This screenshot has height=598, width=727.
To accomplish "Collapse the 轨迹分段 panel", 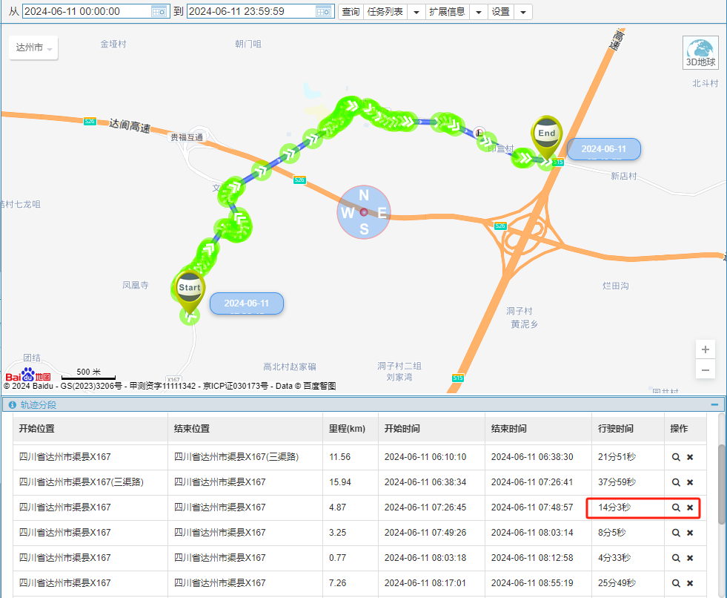I will point(714,405).
